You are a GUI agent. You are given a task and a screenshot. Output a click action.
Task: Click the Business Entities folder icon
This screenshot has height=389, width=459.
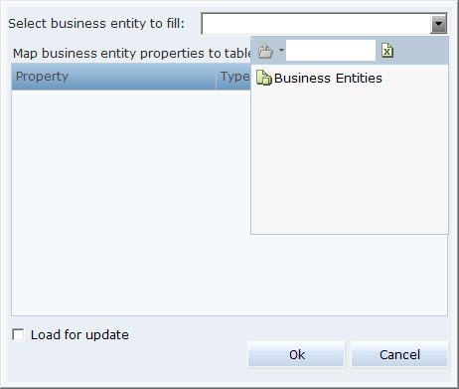pyautogui.click(x=264, y=78)
